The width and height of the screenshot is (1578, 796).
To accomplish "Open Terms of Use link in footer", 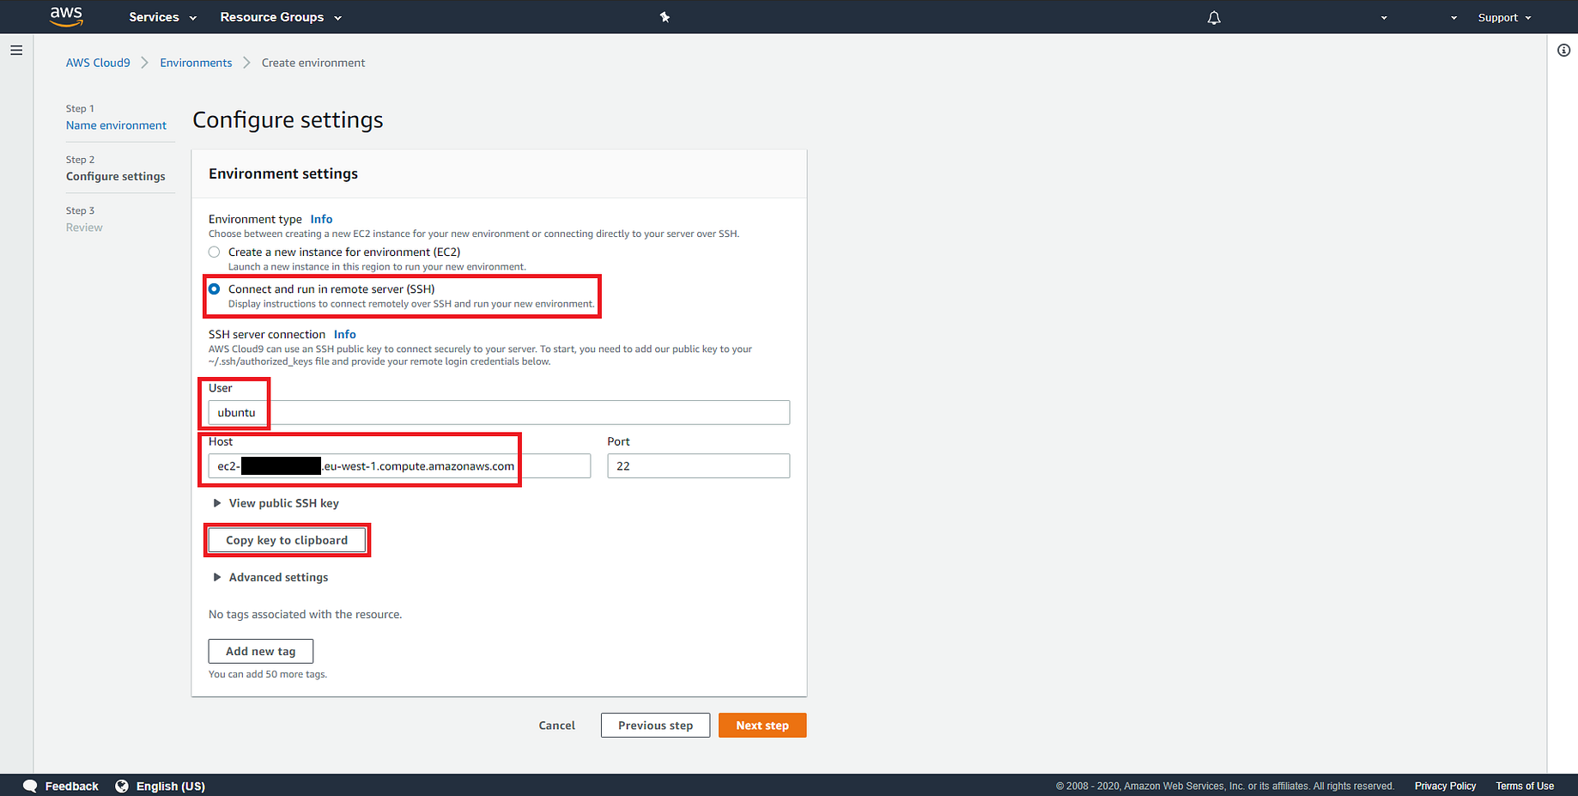I will pos(1525,786).
